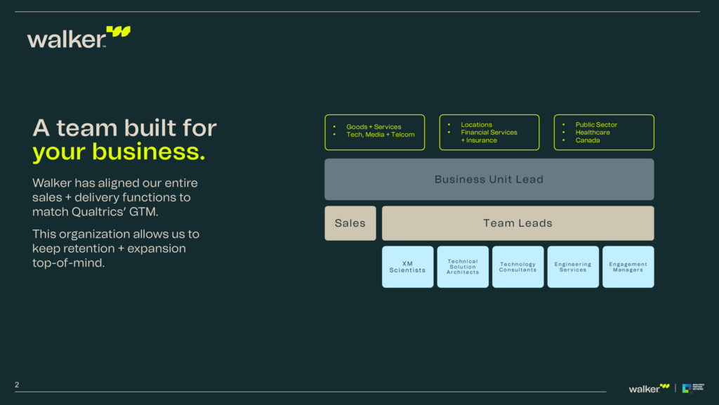Click the Qualtrics Partner Network badge
Screen dimensions: 719x405
[693, 388]
